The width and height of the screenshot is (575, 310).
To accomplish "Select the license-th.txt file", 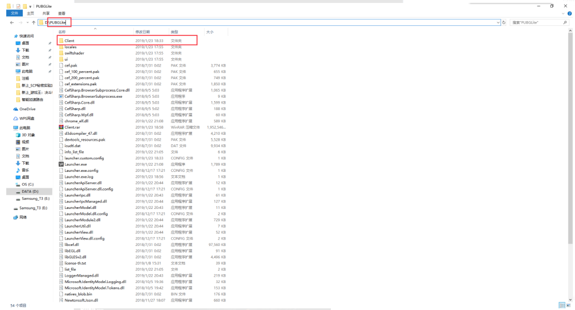I will (x=76, y=263).
